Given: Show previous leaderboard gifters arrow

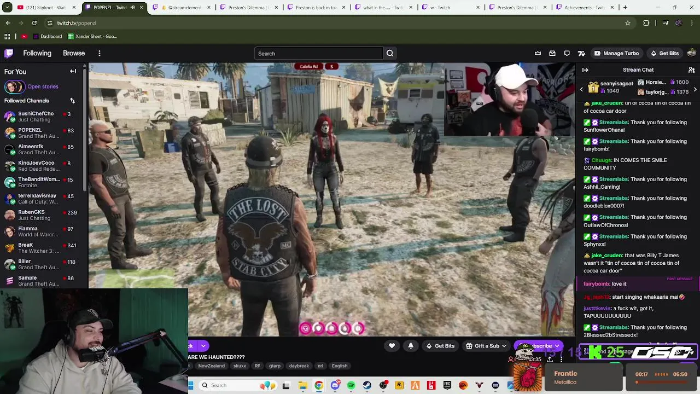Looking at the screenshot, I should (x=581, y=89).
